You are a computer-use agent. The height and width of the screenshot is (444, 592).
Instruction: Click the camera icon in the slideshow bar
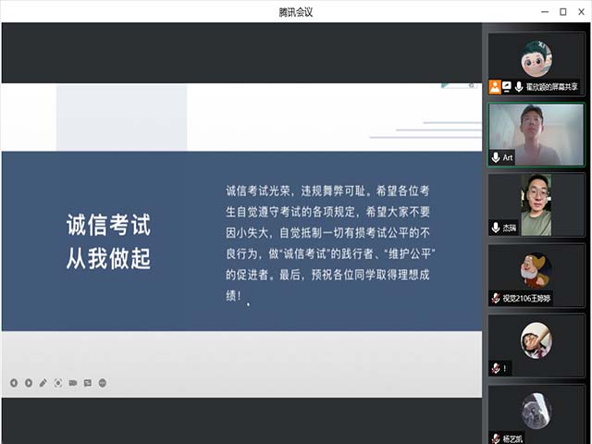click(x=73, y=383)
